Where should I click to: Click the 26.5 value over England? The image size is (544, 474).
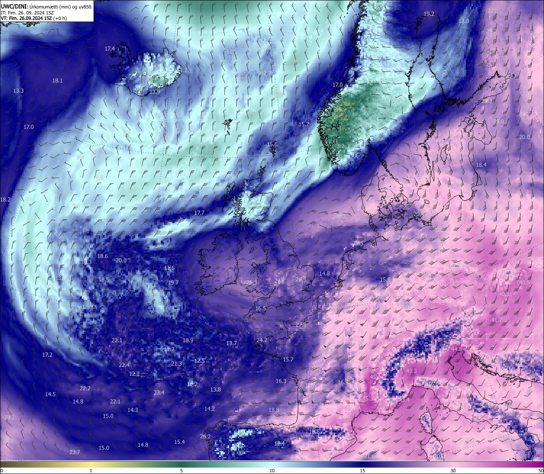[x=301, y=280]
